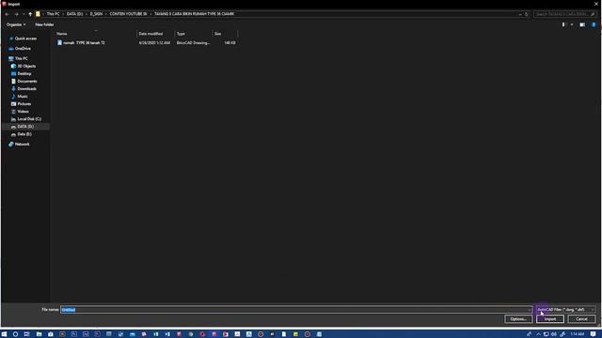Screen dimensions: 602x338
Task: Show hidden system tray icons
Action: pyautogui.click(x=538, y=334)
